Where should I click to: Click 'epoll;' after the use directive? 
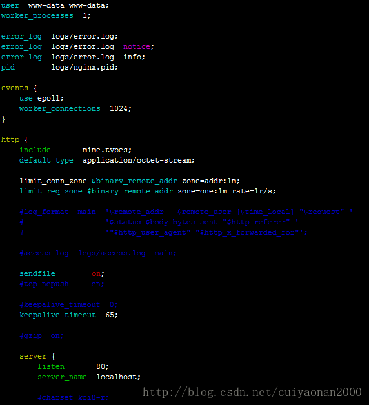click(50, 99)
